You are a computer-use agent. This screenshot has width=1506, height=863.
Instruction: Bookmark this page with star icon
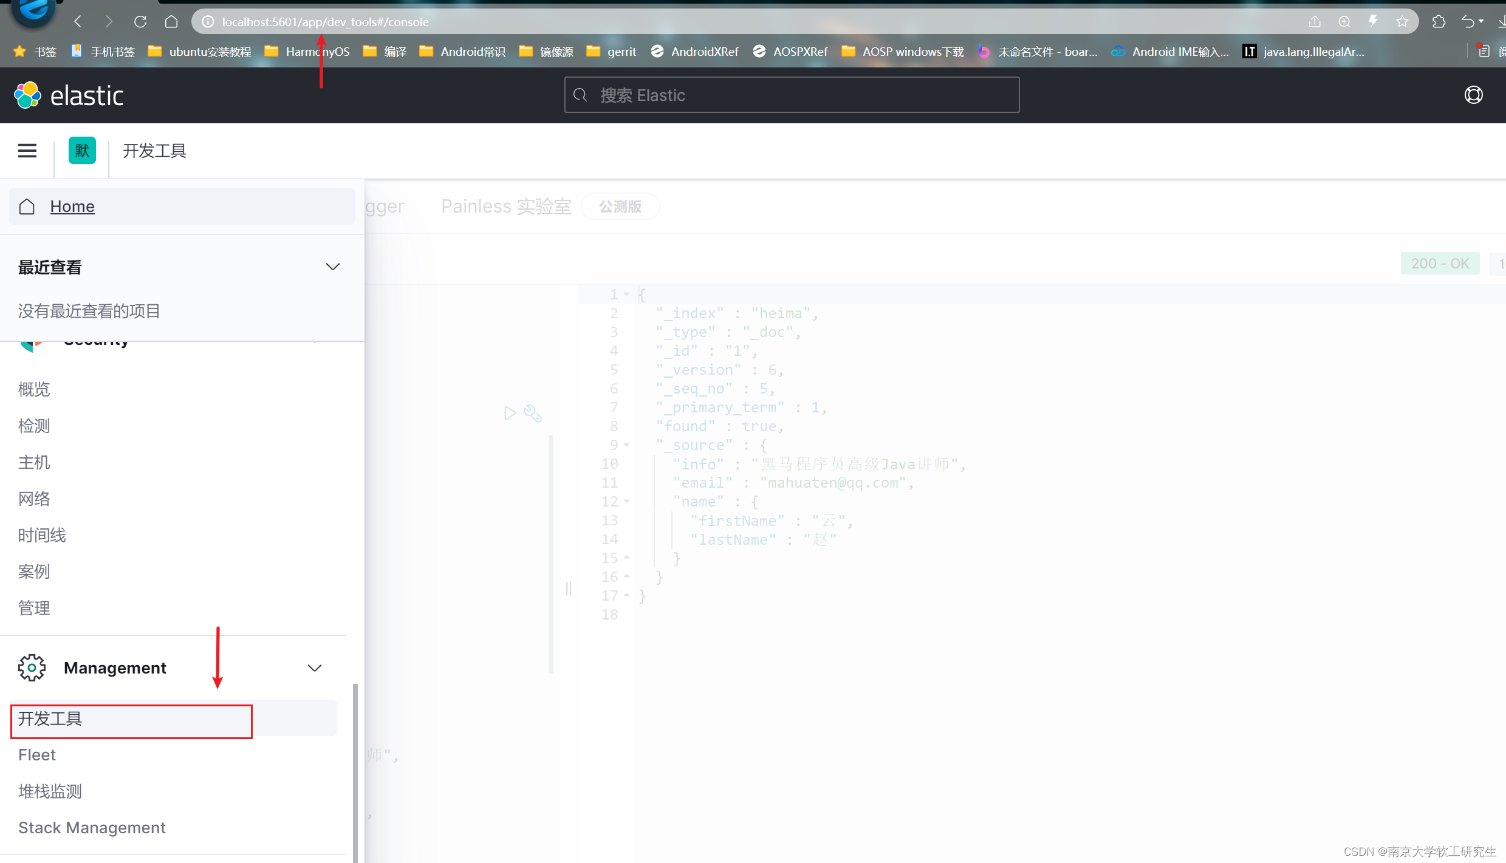tap(1402, 22)
